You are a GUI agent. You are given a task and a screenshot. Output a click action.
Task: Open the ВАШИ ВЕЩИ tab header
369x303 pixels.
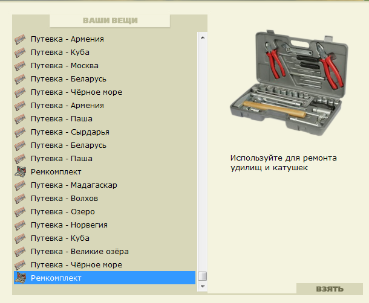pos(110,21)
